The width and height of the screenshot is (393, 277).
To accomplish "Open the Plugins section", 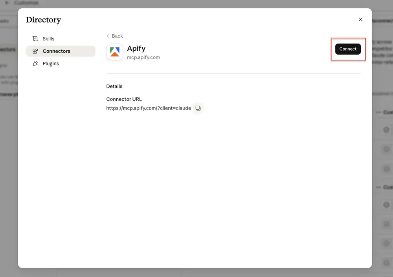I will (61, 64).
